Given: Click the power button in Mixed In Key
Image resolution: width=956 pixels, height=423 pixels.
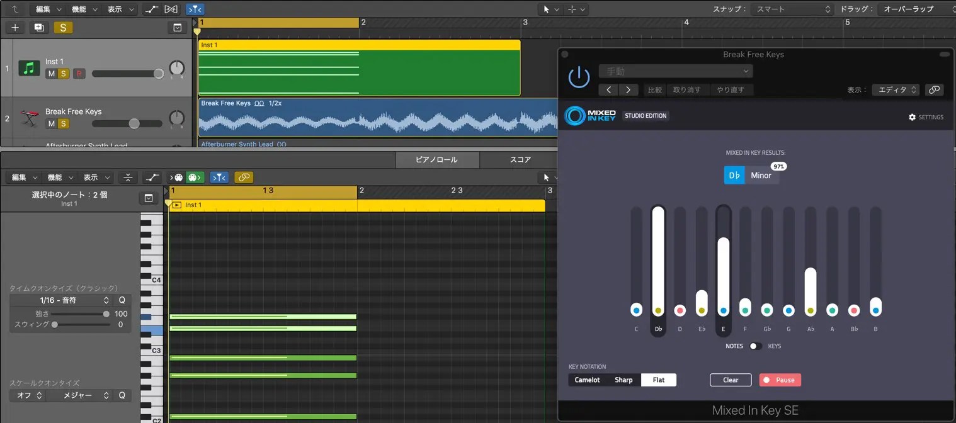Looking at the screenshot, I should click(x=579, y=77).
